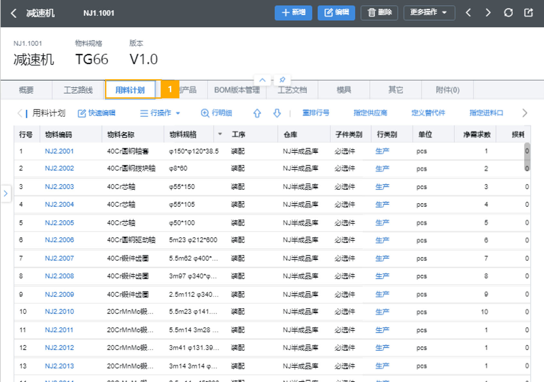Open the 行操作 dropdown menu
The image size is (544, 382).
point(160,113)
